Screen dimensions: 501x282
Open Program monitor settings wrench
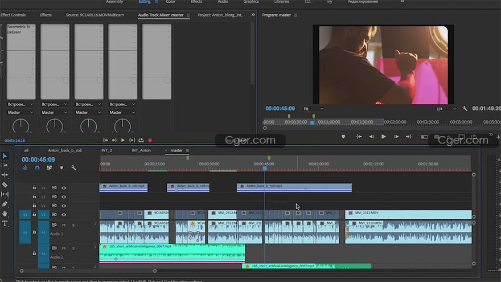click(x=465, y=109)
